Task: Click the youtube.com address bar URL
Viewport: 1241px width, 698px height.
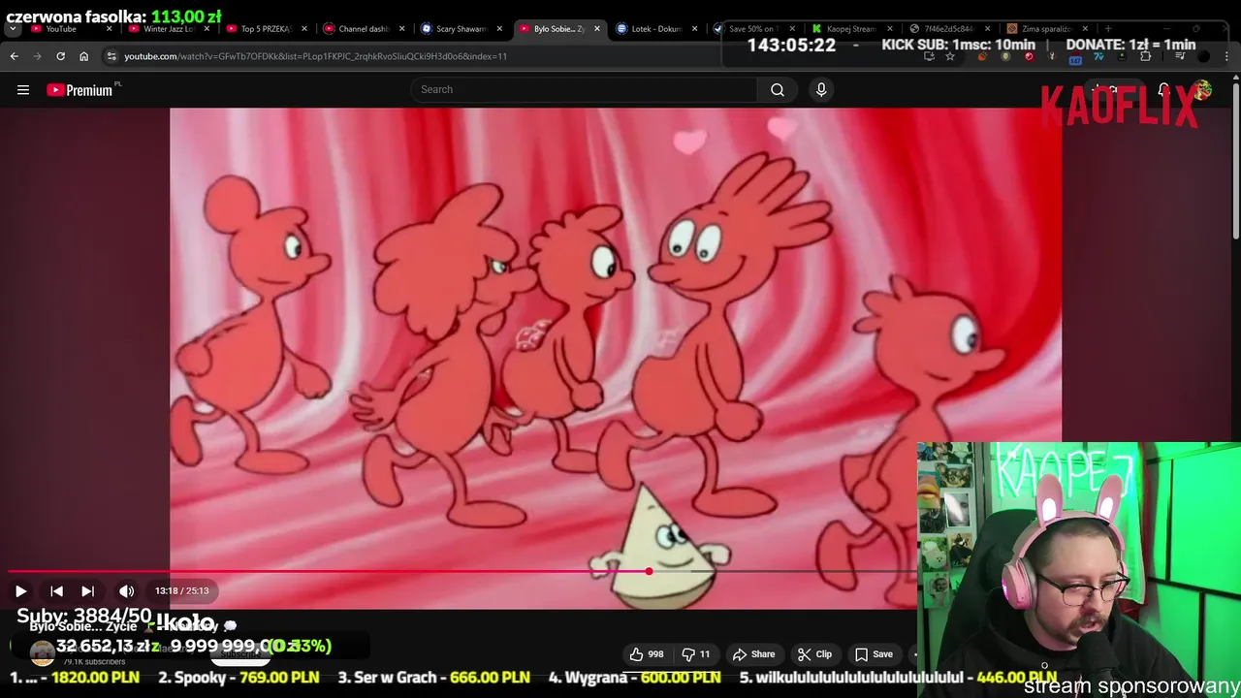Action: (x=315, y=56)
